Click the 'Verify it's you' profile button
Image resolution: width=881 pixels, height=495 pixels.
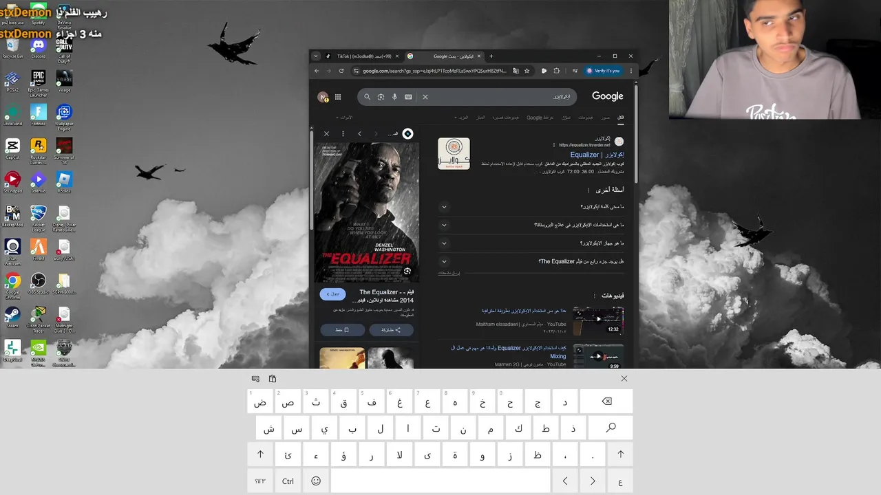coord(603,71)
